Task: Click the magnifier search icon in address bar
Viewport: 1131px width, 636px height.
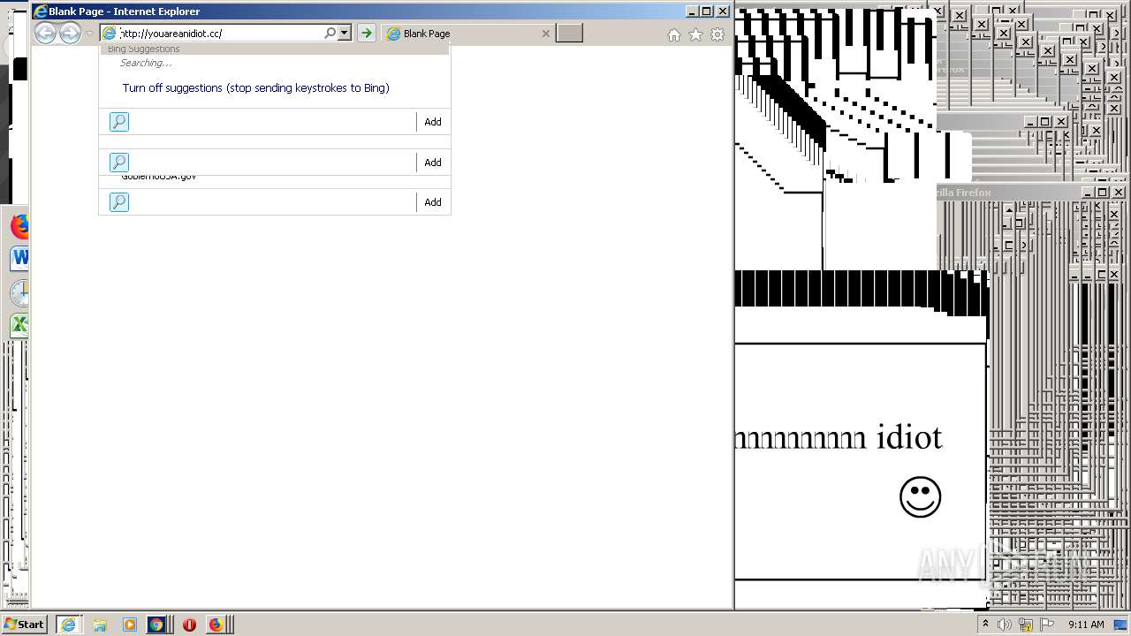Action: 330,34
